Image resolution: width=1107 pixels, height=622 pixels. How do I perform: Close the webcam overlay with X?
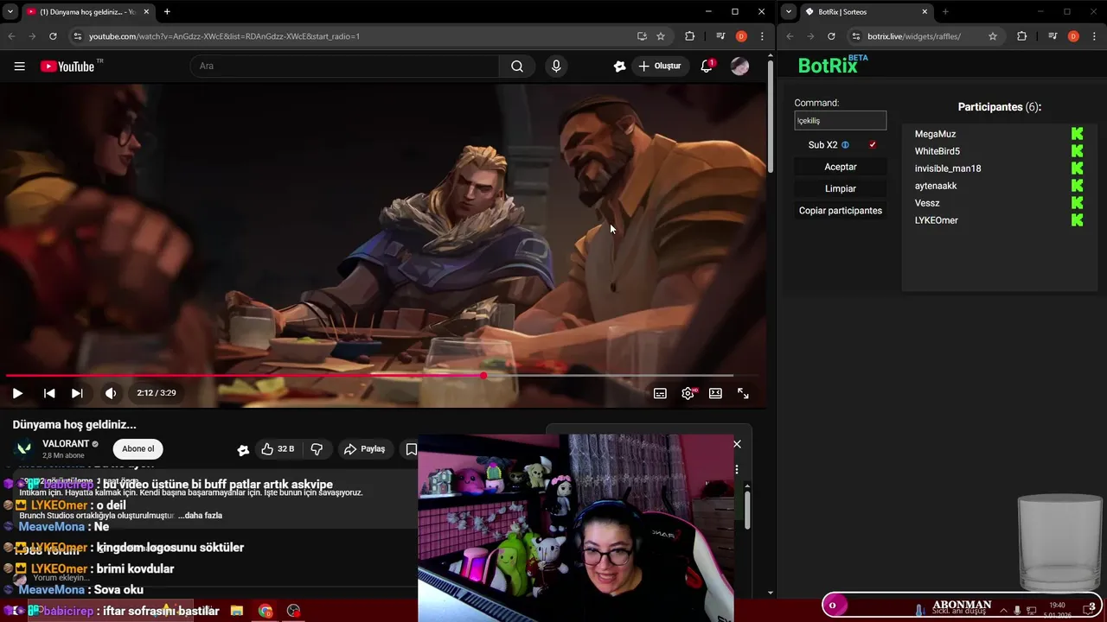(x=737, y=444)
